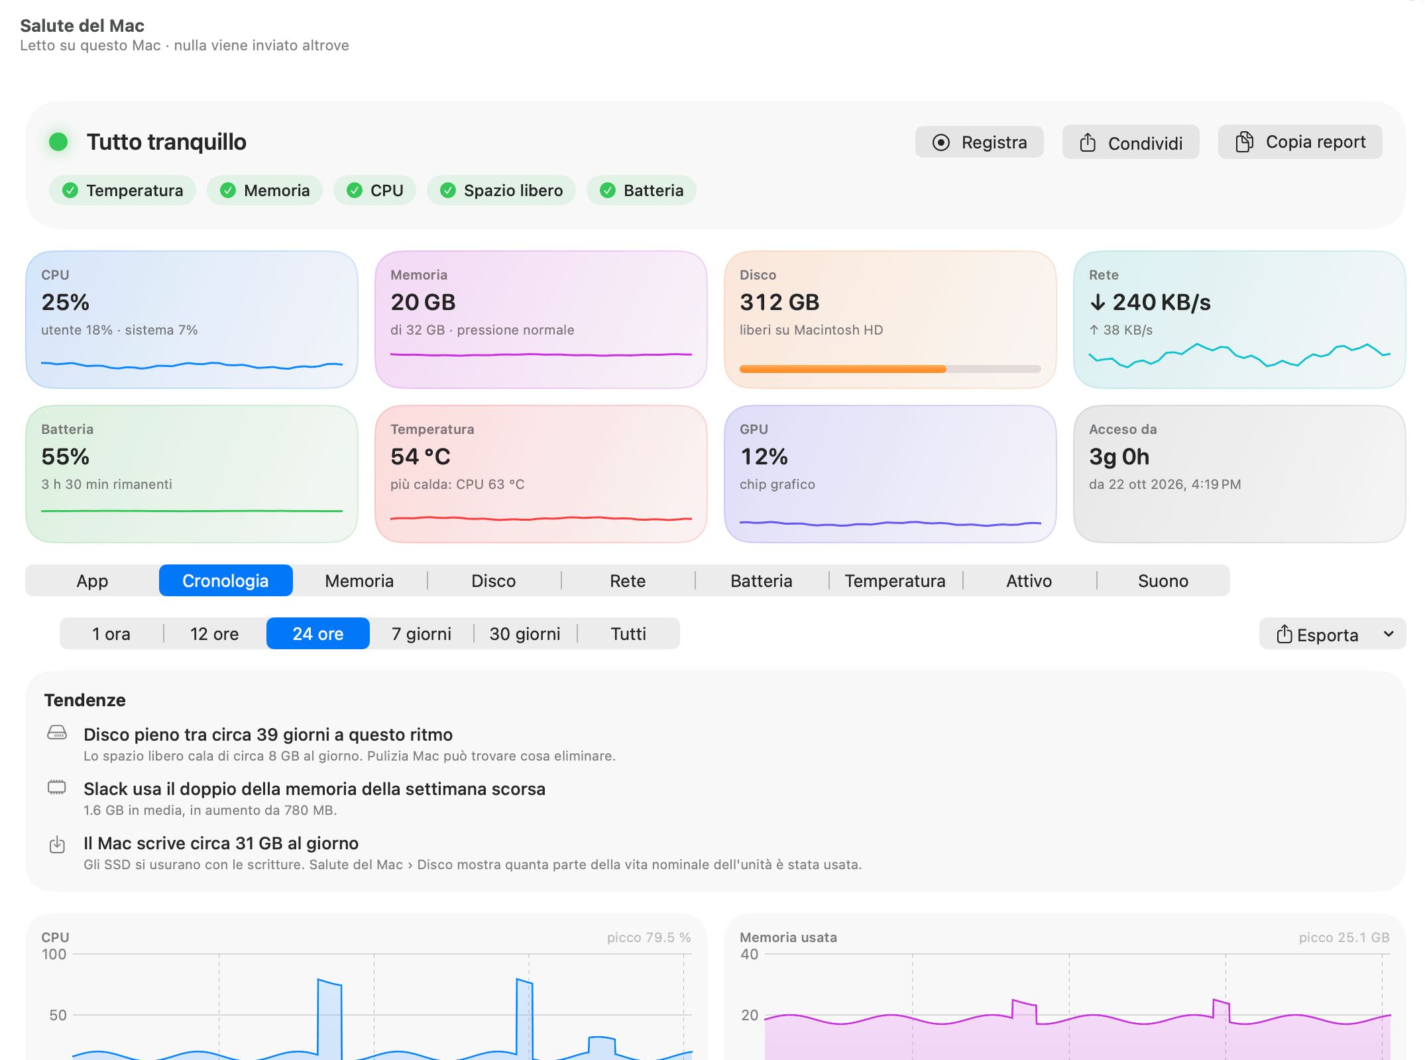This screenshot has width=1425, height=1060.
Task: Switch to the Attivo tab
Action: click(1029, 581)
